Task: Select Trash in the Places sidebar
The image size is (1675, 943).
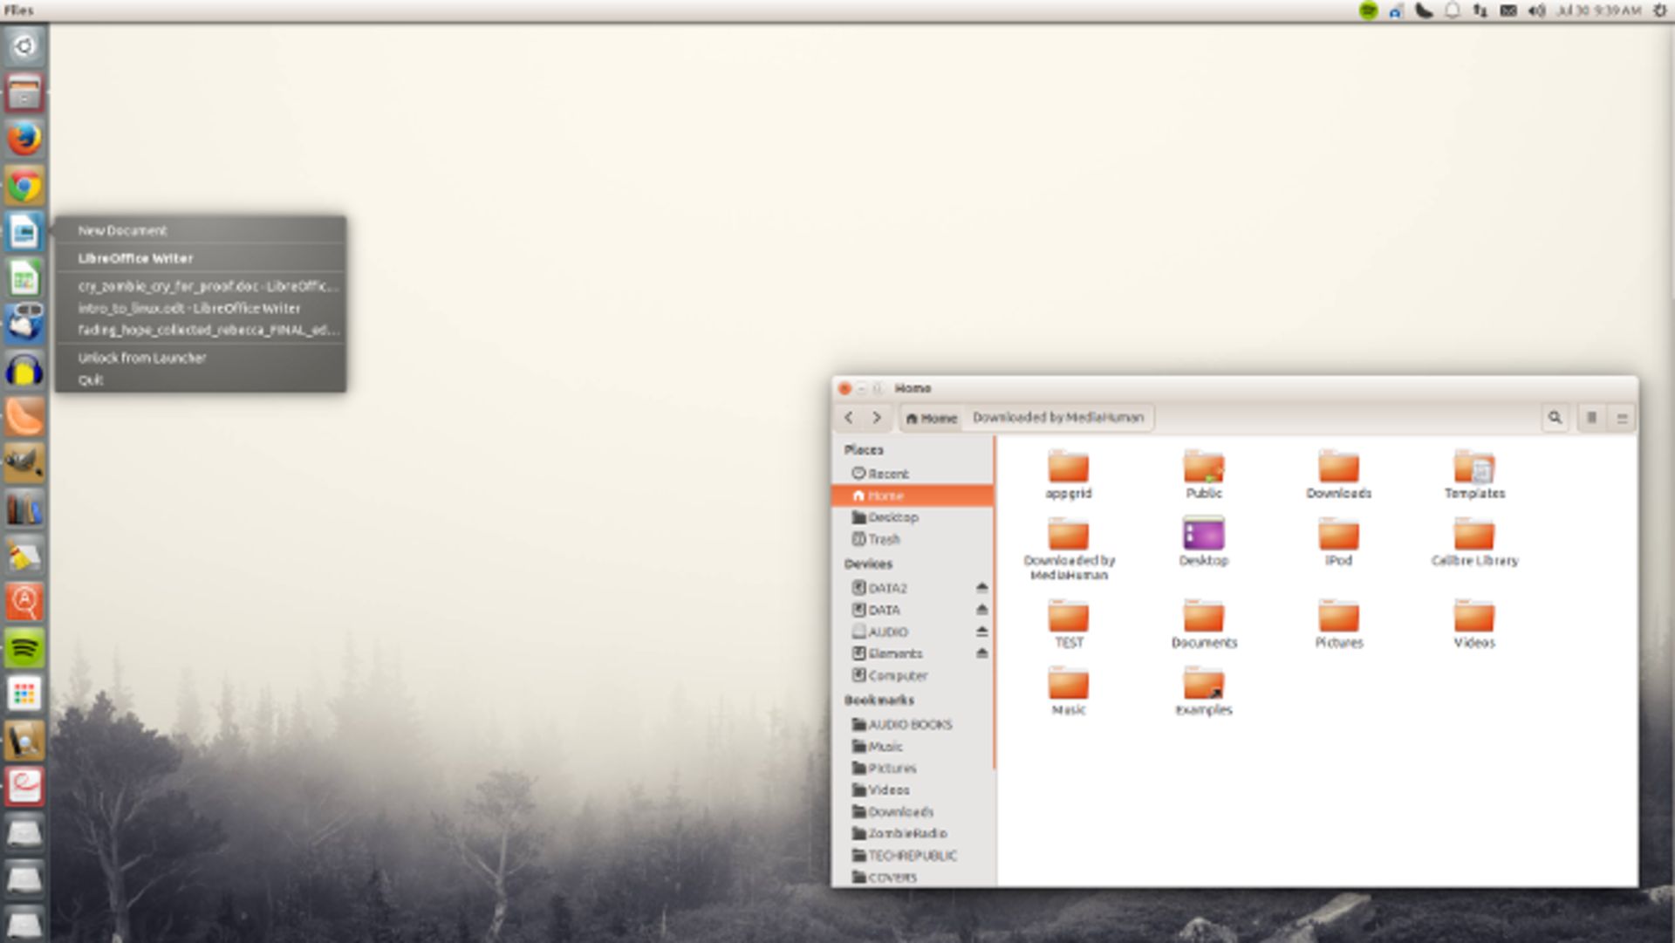Action: 883,540
